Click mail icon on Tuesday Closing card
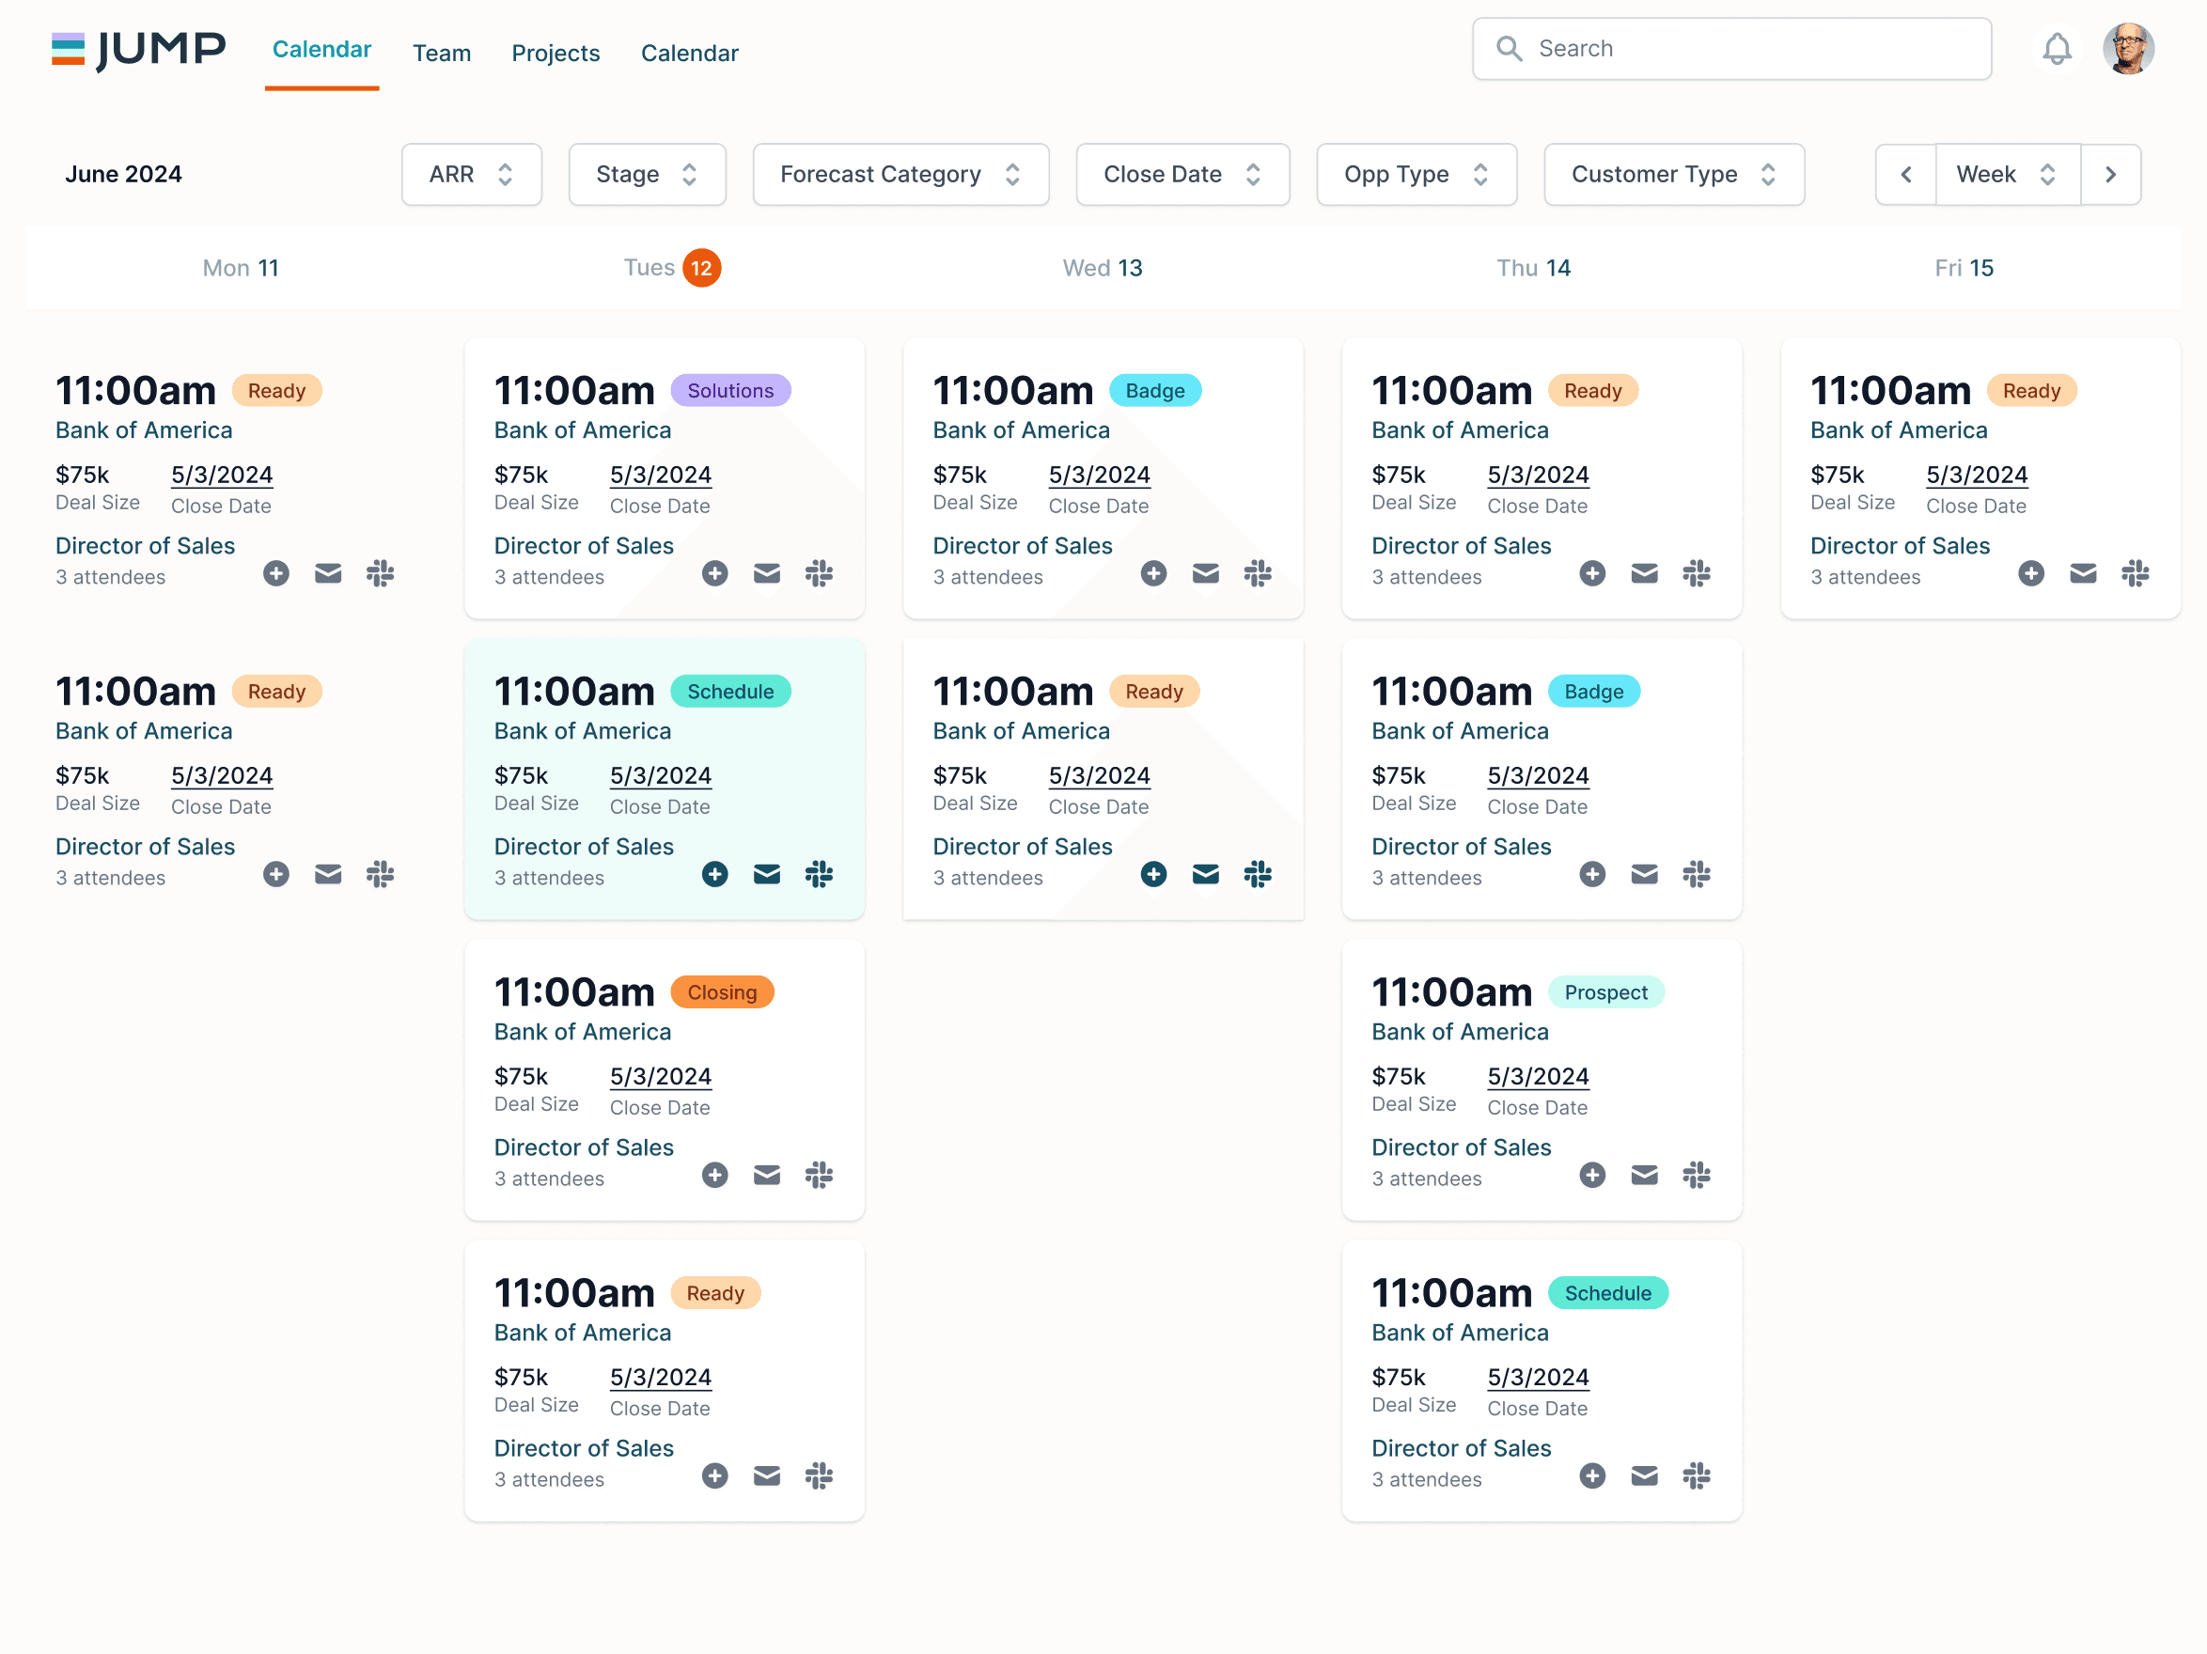Viewport: 2207px width, 1654px height. tap(766, 1175)
